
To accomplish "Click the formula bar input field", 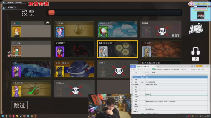I will pyautogui.click(x=180, y=73).
